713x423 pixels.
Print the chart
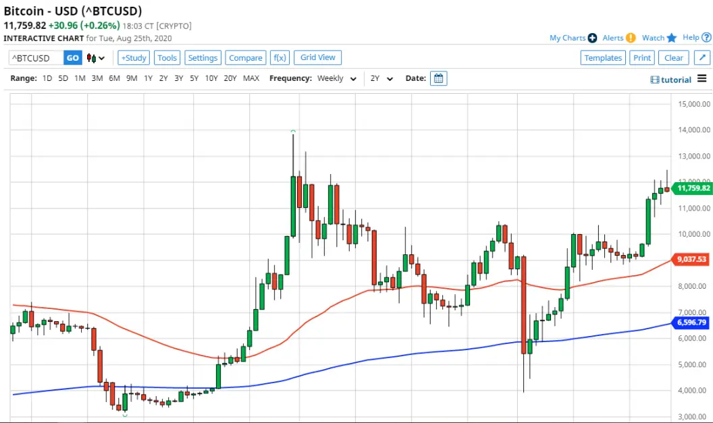tap(642, 58)
